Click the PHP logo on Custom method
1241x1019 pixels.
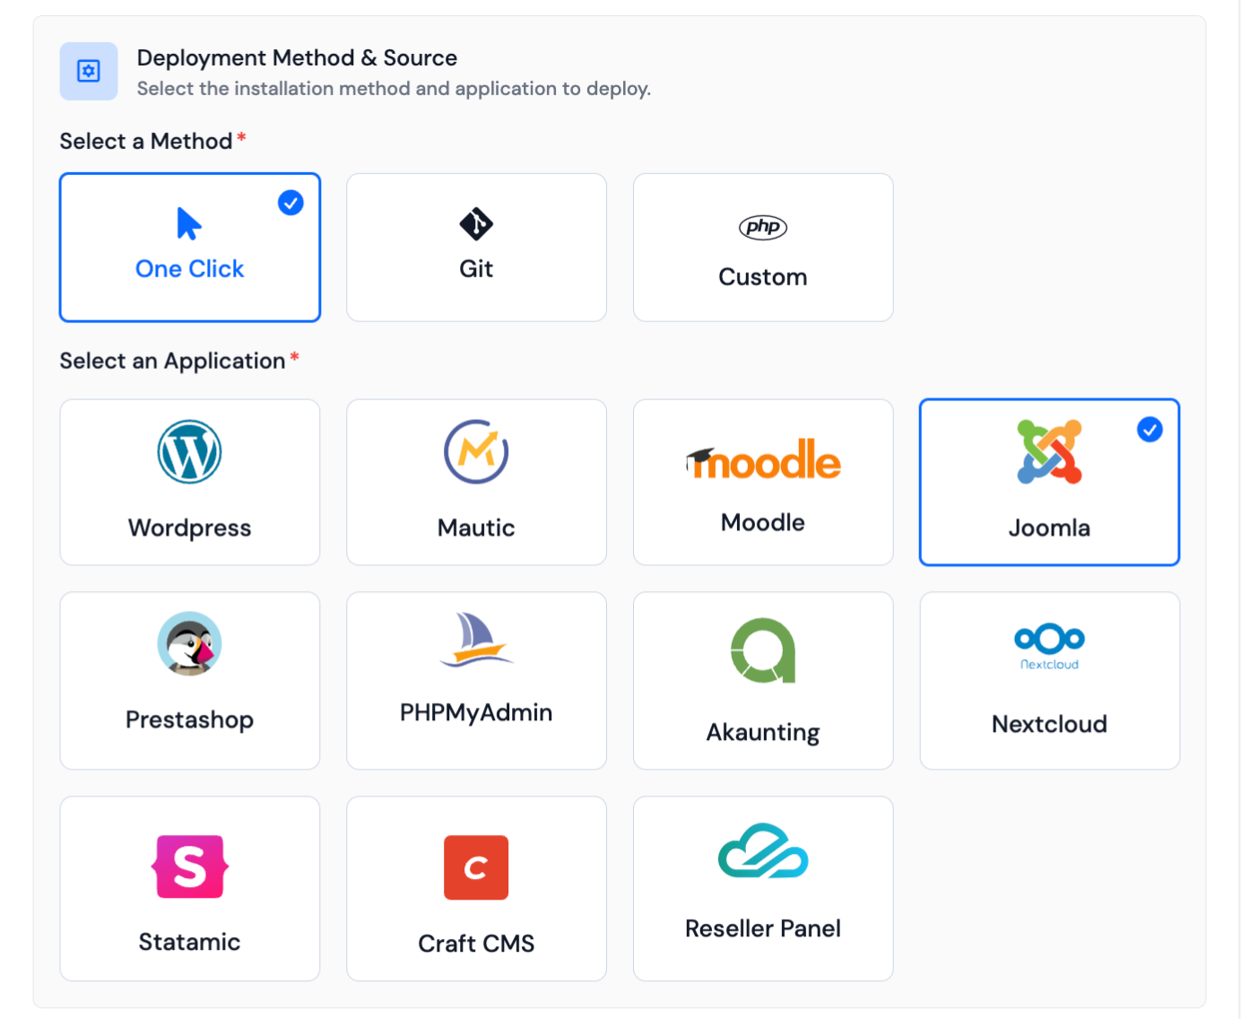pos(763,227)
